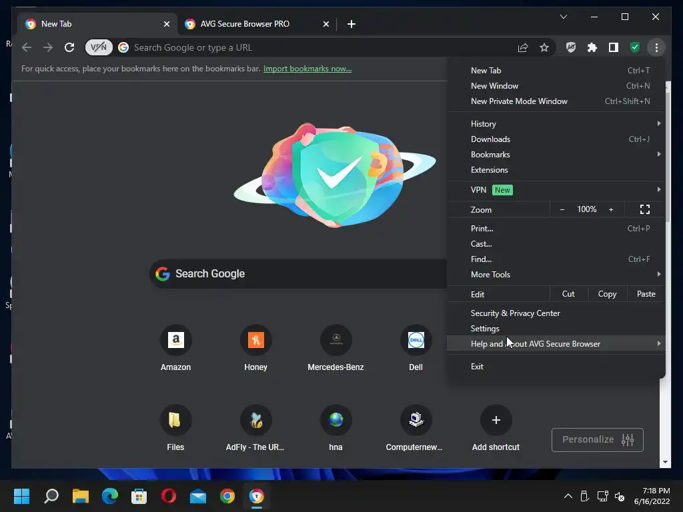This screenshot has height=512, width=683.
Task: Go forward one page
Action: point(48,47)
